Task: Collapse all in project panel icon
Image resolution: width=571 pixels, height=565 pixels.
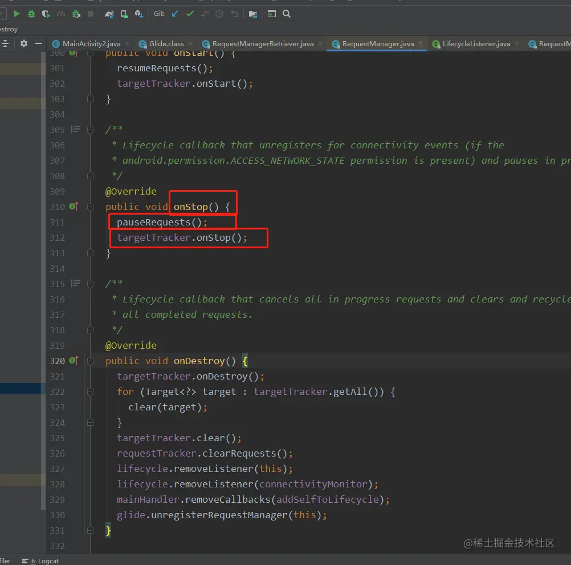Action: coord(5,43)
